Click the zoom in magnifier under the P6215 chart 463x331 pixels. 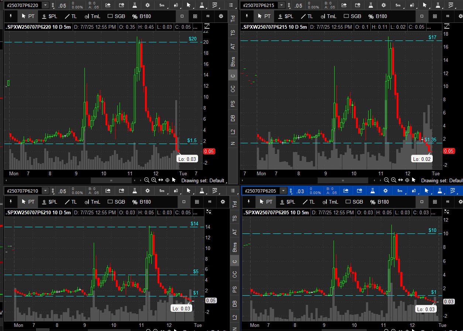pos(393,180)
